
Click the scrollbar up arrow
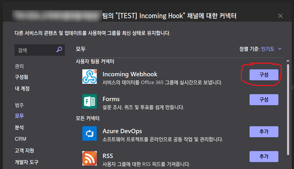click(x=288, y=61)
